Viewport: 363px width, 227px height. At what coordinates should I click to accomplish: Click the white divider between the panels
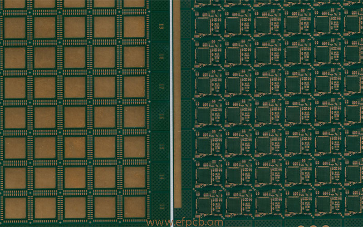172,113
